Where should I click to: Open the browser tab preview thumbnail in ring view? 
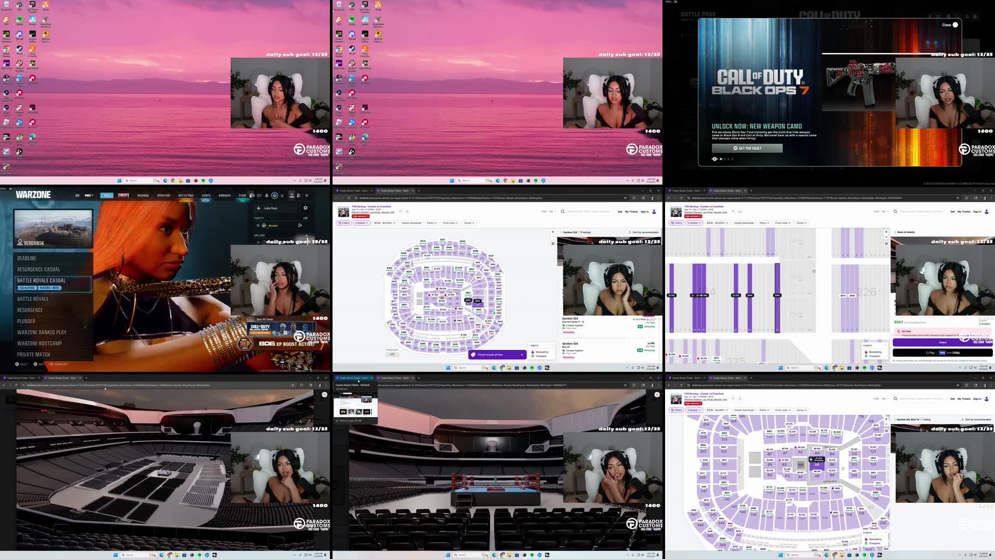click(x=355, y=405)
